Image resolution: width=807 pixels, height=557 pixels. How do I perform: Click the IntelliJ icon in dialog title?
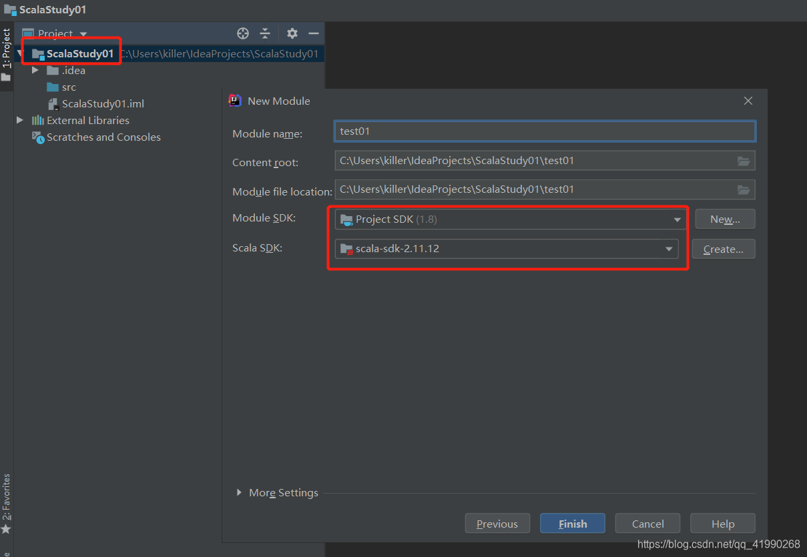point(235,101)
